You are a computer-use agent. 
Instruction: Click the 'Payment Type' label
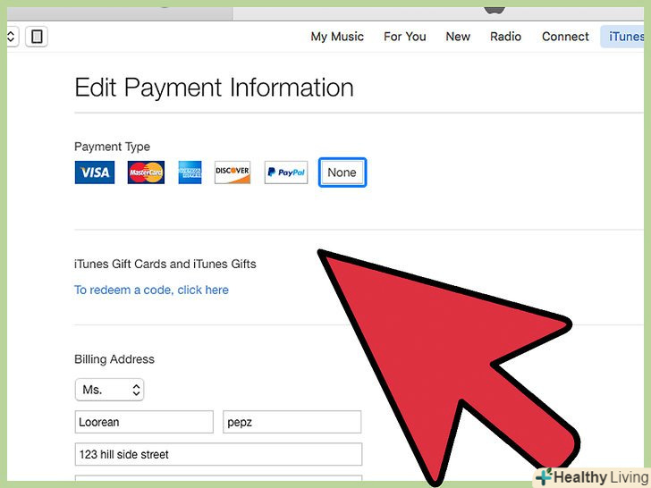click(x=112, y=147)
